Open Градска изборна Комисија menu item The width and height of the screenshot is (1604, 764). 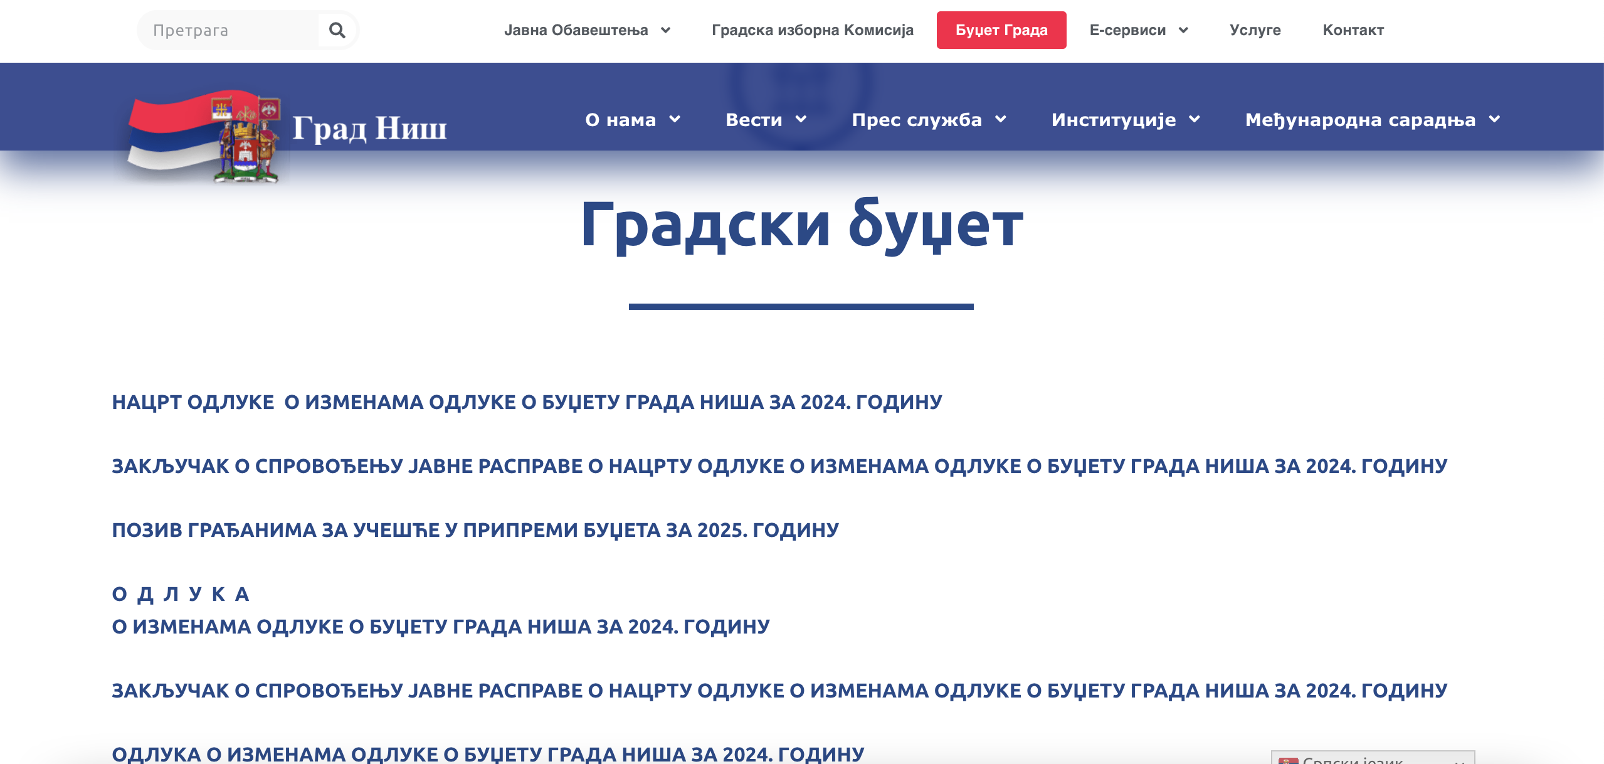(x=812, y=30)
